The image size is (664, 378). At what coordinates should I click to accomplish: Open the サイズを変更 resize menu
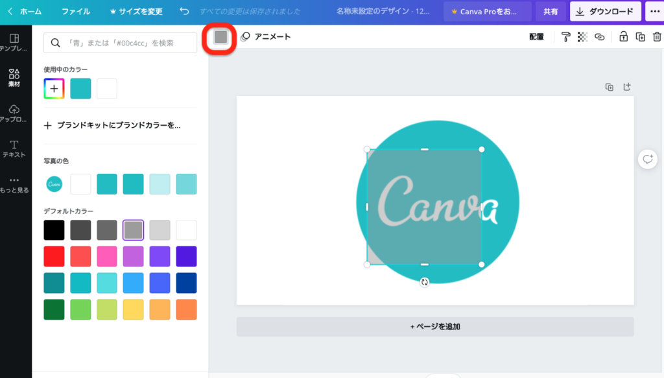136,12
